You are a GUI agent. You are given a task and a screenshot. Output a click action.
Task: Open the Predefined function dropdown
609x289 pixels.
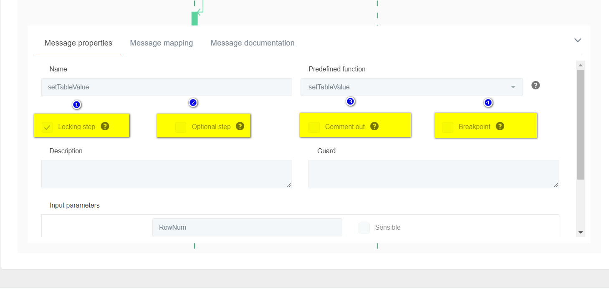pos(411,87)
